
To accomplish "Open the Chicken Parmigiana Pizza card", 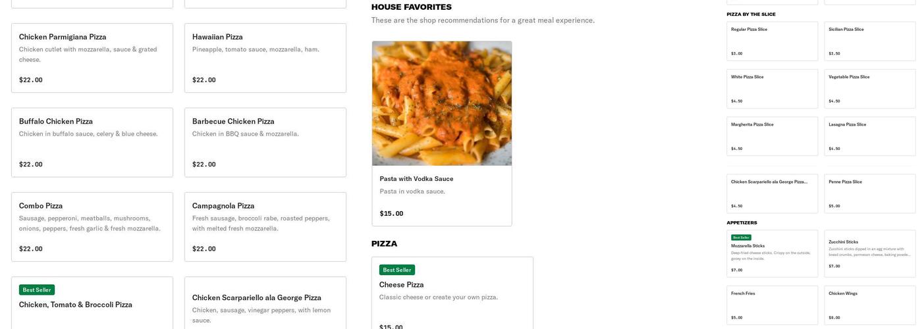I will click(92, 58).
